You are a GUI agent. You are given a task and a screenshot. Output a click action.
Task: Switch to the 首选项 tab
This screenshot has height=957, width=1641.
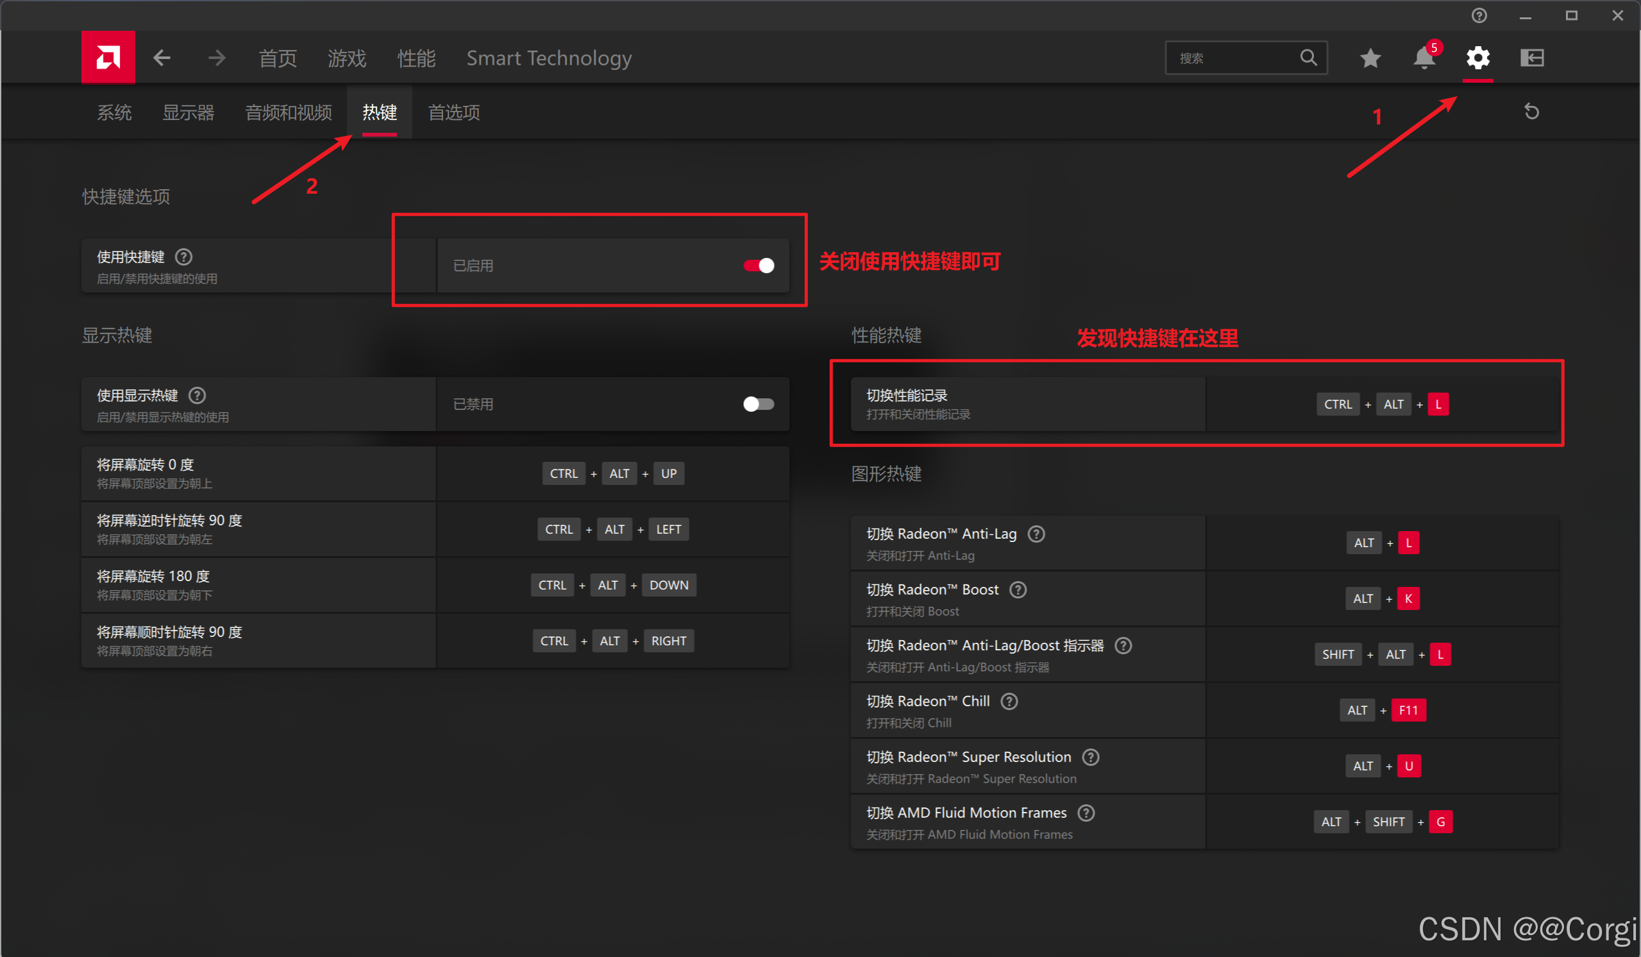tap(454, 113)
